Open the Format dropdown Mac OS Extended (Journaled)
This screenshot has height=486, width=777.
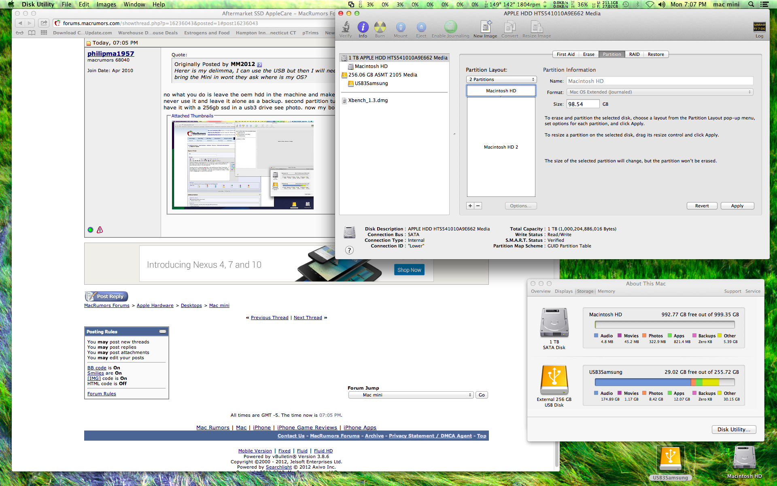(x=660, y=92)
